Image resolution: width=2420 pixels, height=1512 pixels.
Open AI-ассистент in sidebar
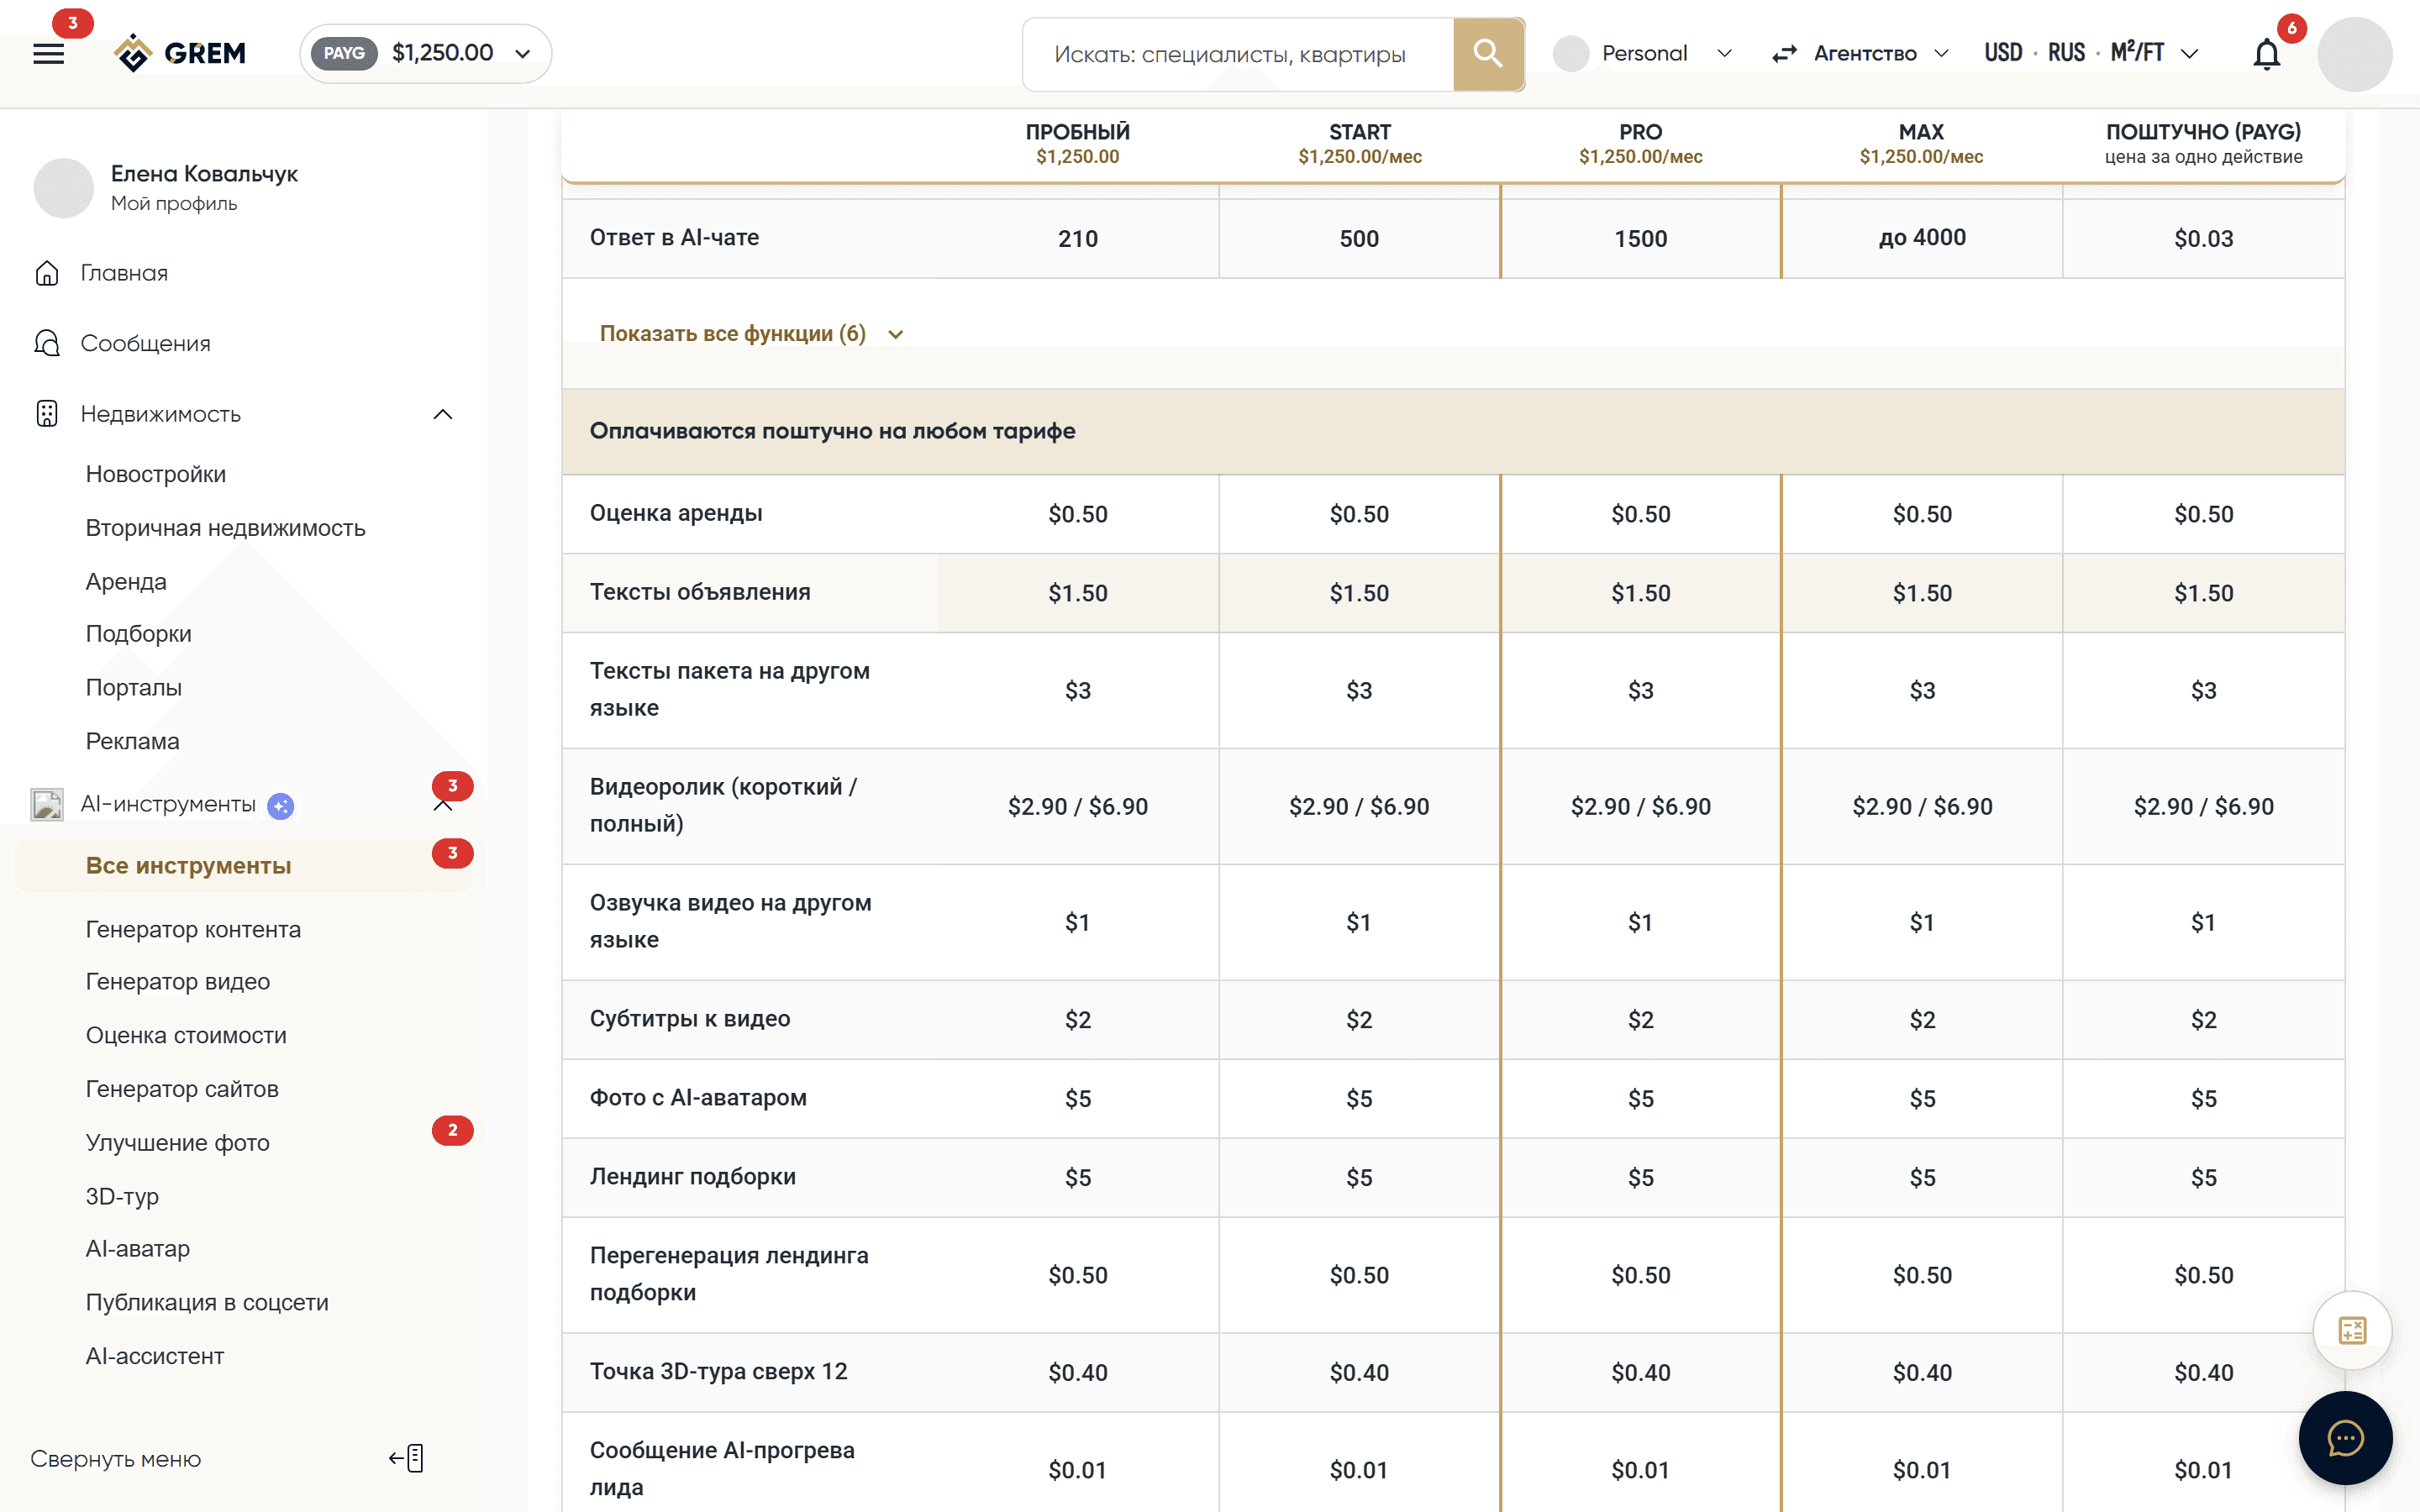[x=155, y=1356]
